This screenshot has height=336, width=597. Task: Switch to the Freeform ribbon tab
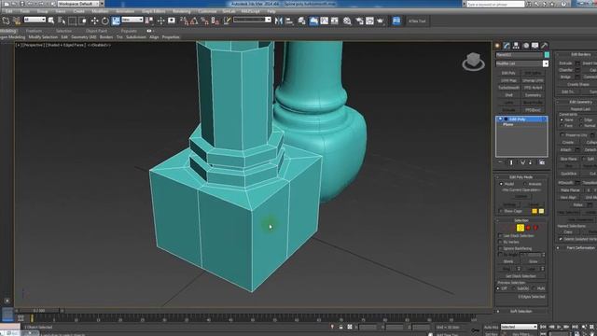(x=34, y=31)
